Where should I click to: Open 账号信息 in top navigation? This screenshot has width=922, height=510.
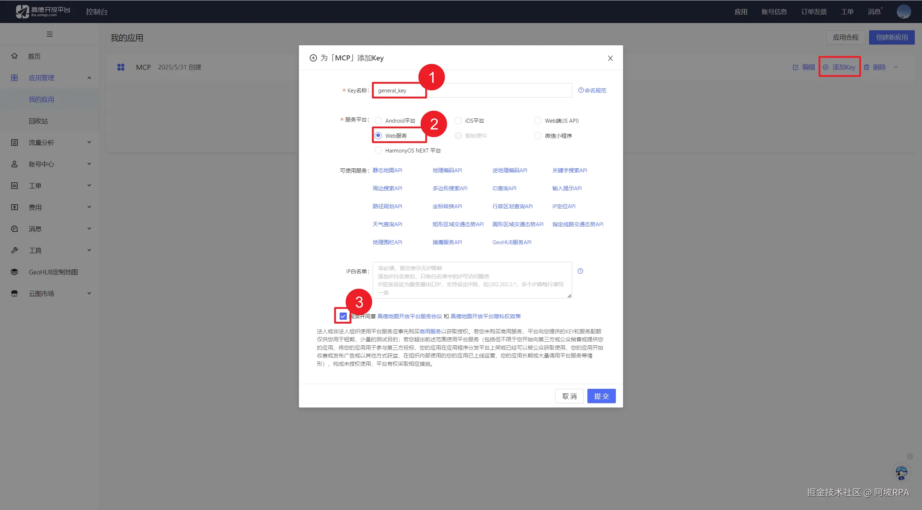(x=774, y=12)
